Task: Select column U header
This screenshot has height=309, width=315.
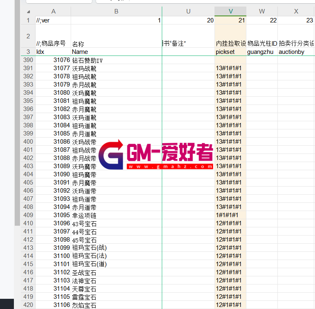Action: coord(188,11)
